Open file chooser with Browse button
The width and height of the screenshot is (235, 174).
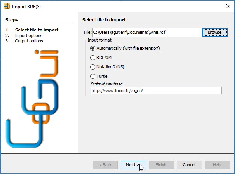(215, 32)
